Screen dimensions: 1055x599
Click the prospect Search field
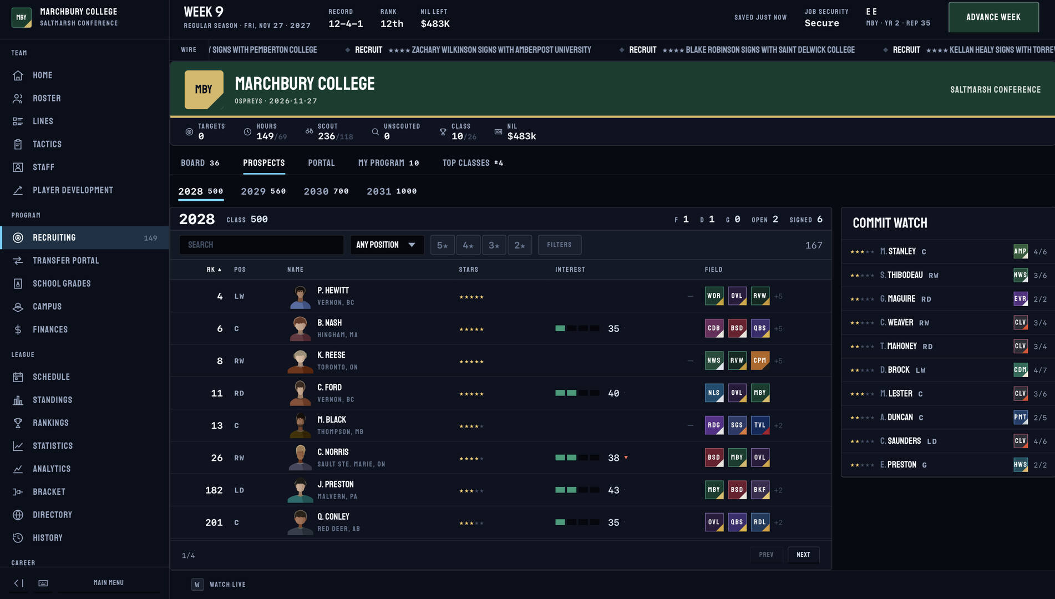click(x=261, y=245)
